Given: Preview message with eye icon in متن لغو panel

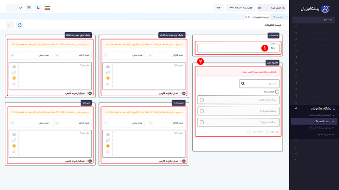Looking at the screenshot, I should click(14, 134).
